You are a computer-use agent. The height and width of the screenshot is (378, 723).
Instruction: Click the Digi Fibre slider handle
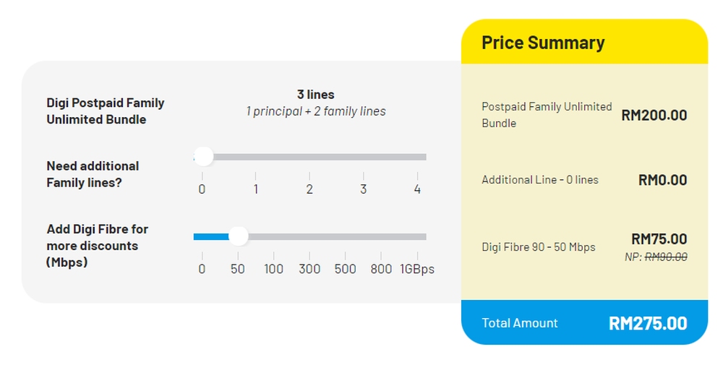pyautogui.click(x=238, y=236)
